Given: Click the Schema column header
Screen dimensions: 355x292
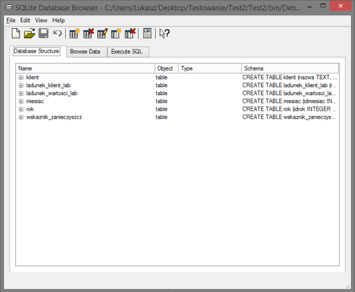Looking at the screenshot, I should click(290, 68).
